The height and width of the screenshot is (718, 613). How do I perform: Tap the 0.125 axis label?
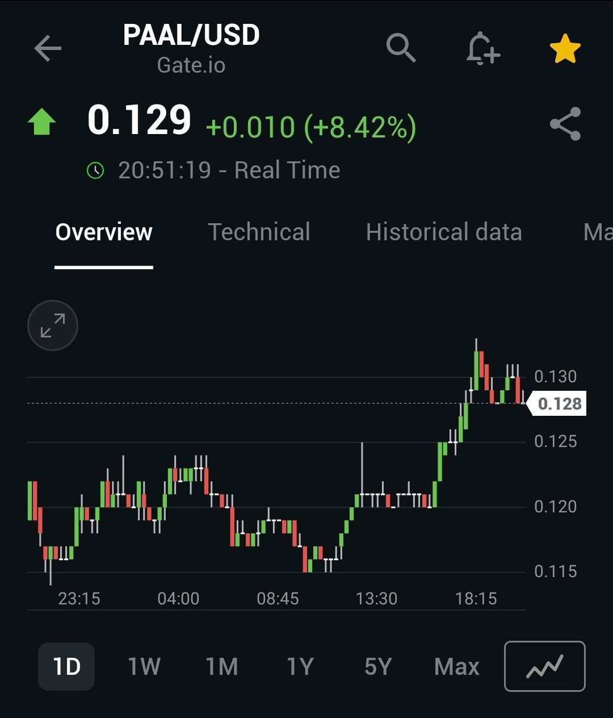pyautogui.click(x=556, y=442)
